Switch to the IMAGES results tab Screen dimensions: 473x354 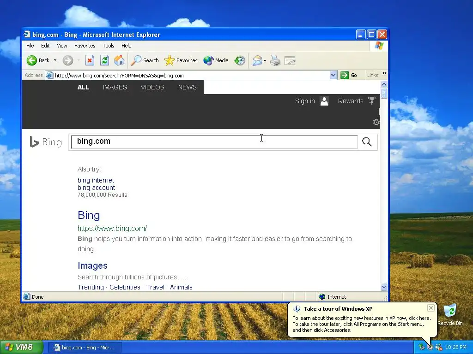click(x=115, y=87)
